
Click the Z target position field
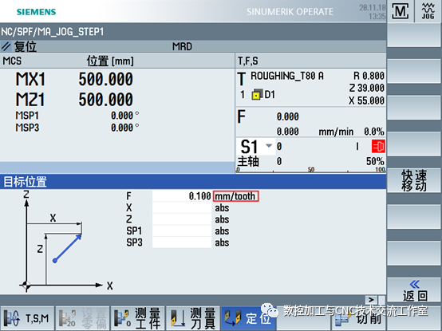(x=182, y=219)
